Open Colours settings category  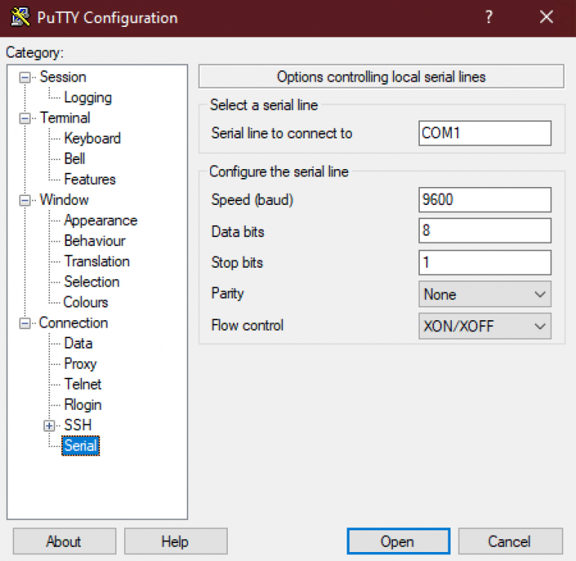click(x=86, y=302)
